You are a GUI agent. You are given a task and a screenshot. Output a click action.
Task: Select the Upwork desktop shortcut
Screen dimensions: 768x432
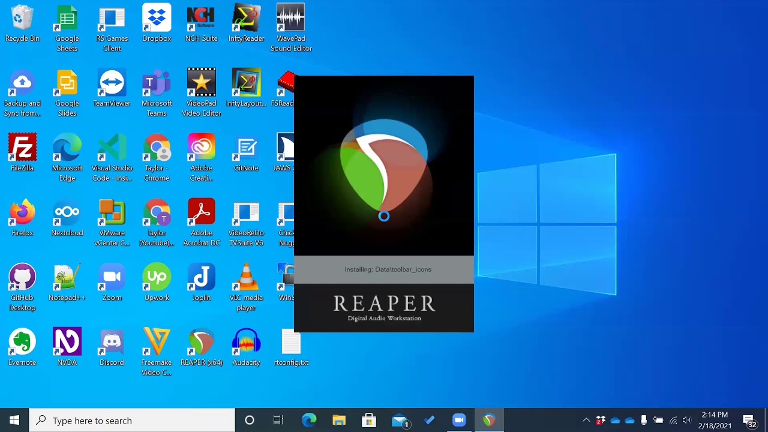(157, 283)
